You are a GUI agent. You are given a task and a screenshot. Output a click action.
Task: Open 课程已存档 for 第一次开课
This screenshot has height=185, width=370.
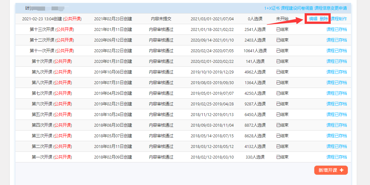click(337, 157)
